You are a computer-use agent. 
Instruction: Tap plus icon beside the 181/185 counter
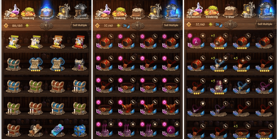click(x=27, y=26)
